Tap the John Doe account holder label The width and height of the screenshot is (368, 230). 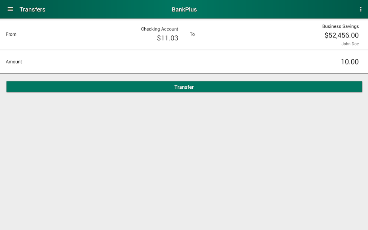(350, 43)
